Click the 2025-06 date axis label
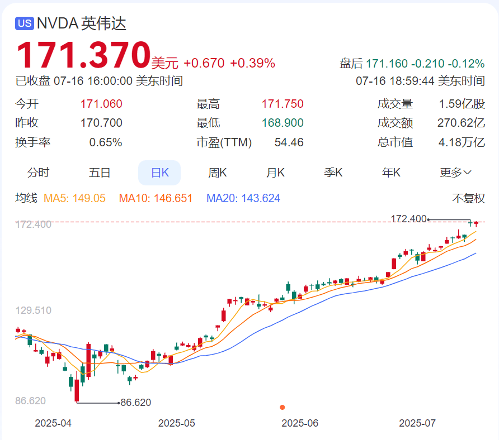The height and width of the screenshot is (440, 499). [x=300, y=423]
